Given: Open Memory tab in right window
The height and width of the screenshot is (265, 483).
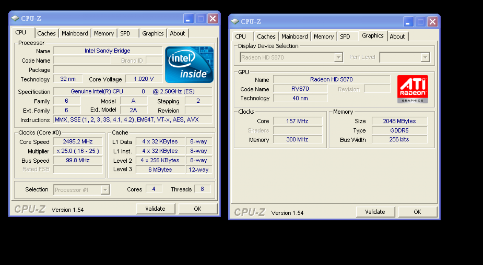Looking at the screenshot, I should pyautogui.click(x=324, y=36).
